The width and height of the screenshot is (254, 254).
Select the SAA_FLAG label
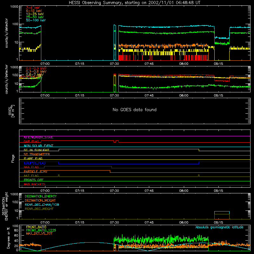point(31,167)
